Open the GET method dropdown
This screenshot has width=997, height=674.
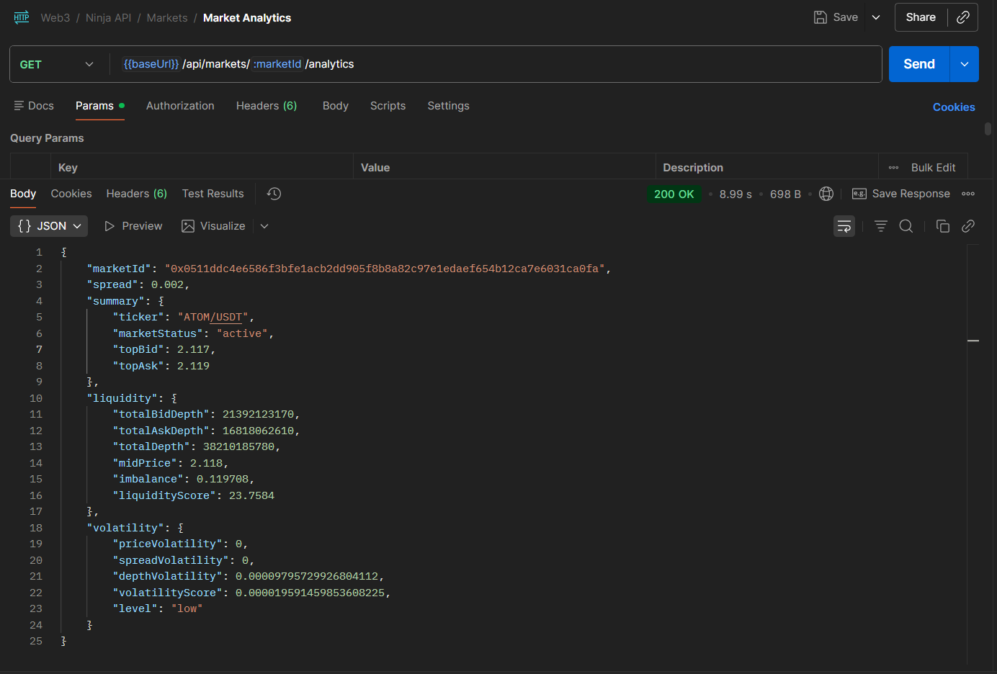pyautogui.click(x=57, y=64)
